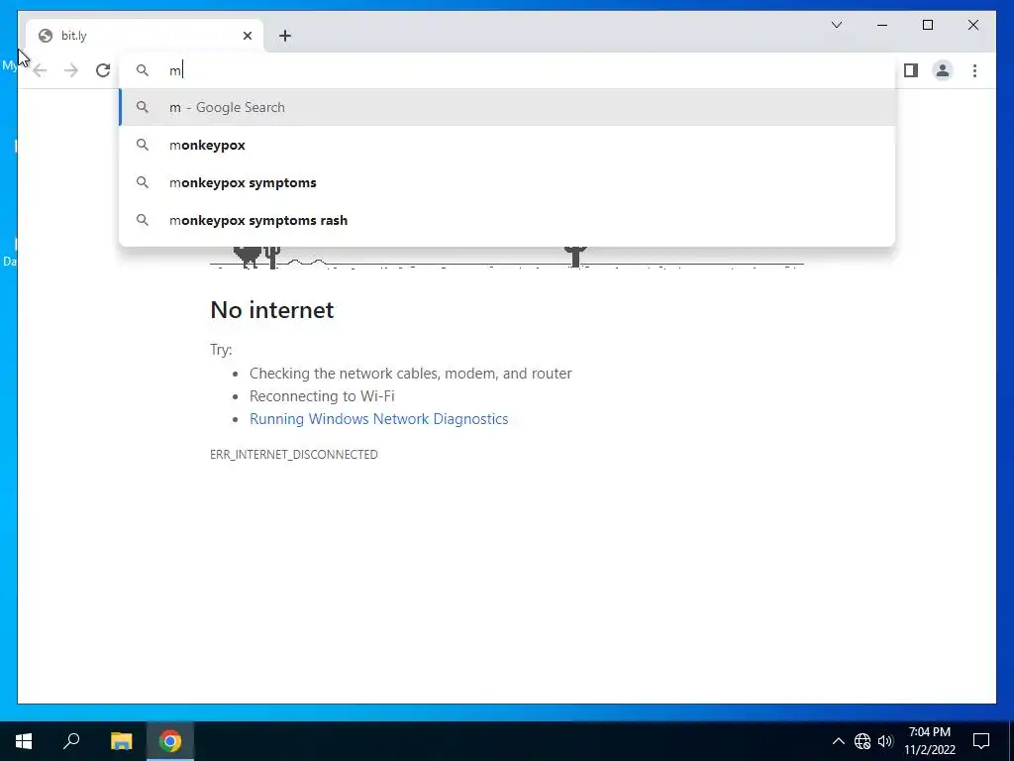Close the Chrome window
The image size is (1014, 761).
coord(972,25)
